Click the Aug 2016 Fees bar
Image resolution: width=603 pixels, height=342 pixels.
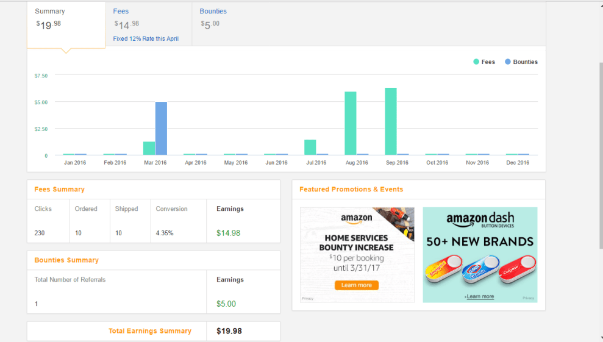tap(351, 124)
